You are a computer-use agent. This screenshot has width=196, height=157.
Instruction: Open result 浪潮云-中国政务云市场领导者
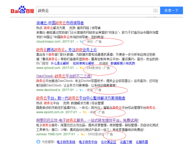(x=60, y=23)
